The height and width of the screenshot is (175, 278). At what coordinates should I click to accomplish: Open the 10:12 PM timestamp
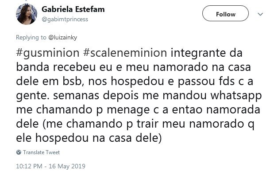point(29,166)
